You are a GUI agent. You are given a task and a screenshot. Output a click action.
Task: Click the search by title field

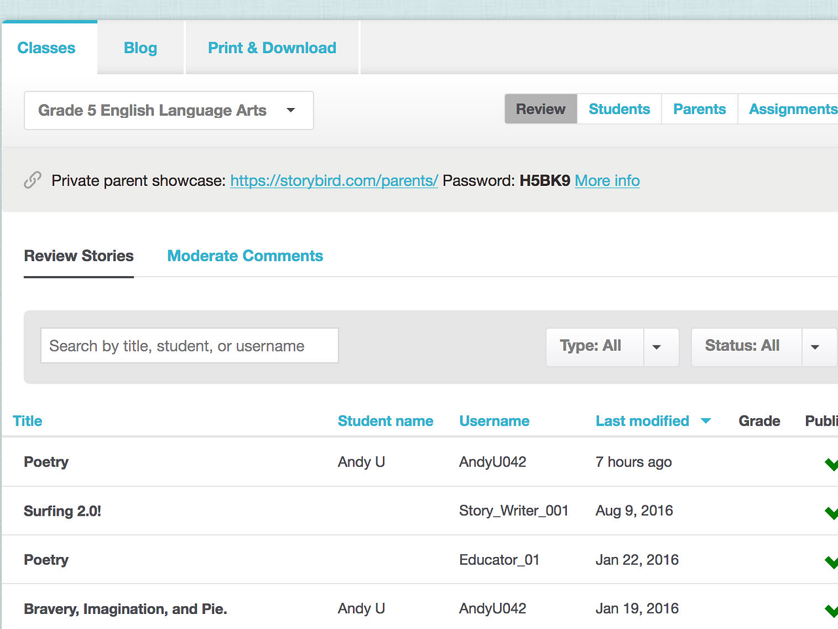[189, 346]
